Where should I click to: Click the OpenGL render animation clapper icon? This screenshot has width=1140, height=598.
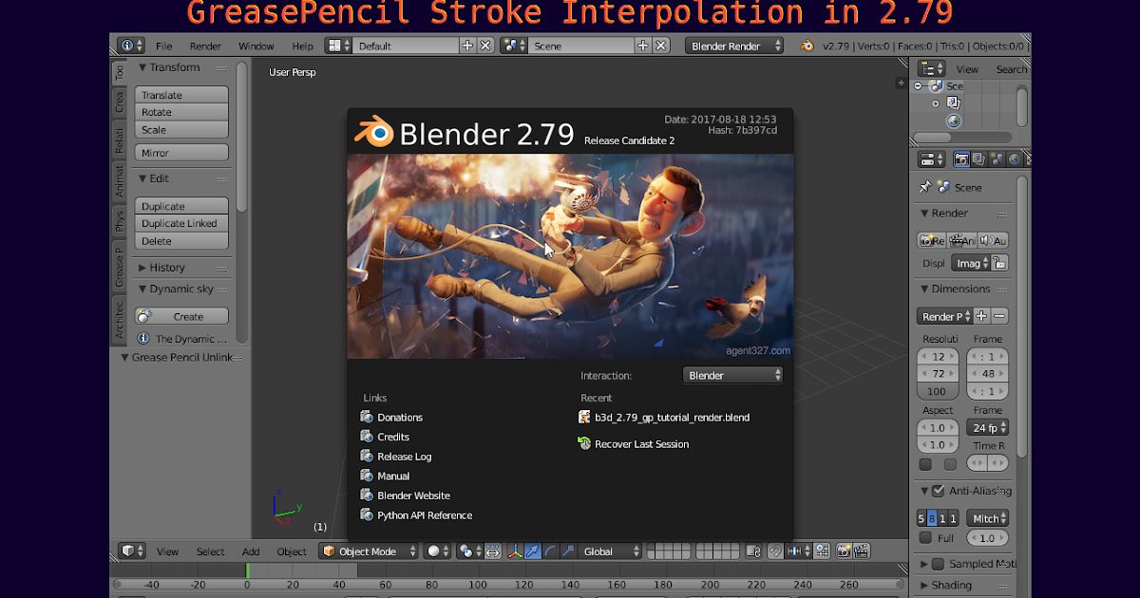click(x=861, y=551)
